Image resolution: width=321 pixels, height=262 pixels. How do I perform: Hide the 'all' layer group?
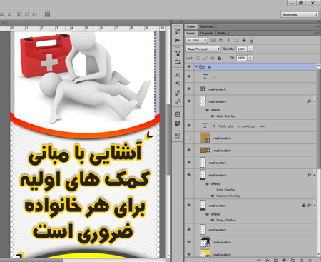click(189, 66)
